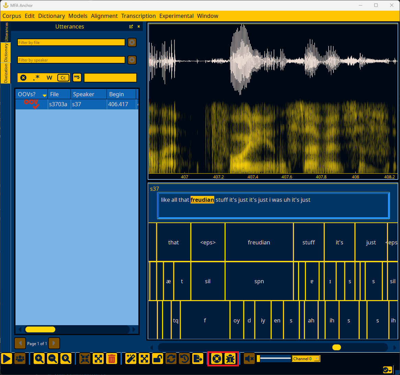Sort by the Begin column header

click(x=122, y=94)
